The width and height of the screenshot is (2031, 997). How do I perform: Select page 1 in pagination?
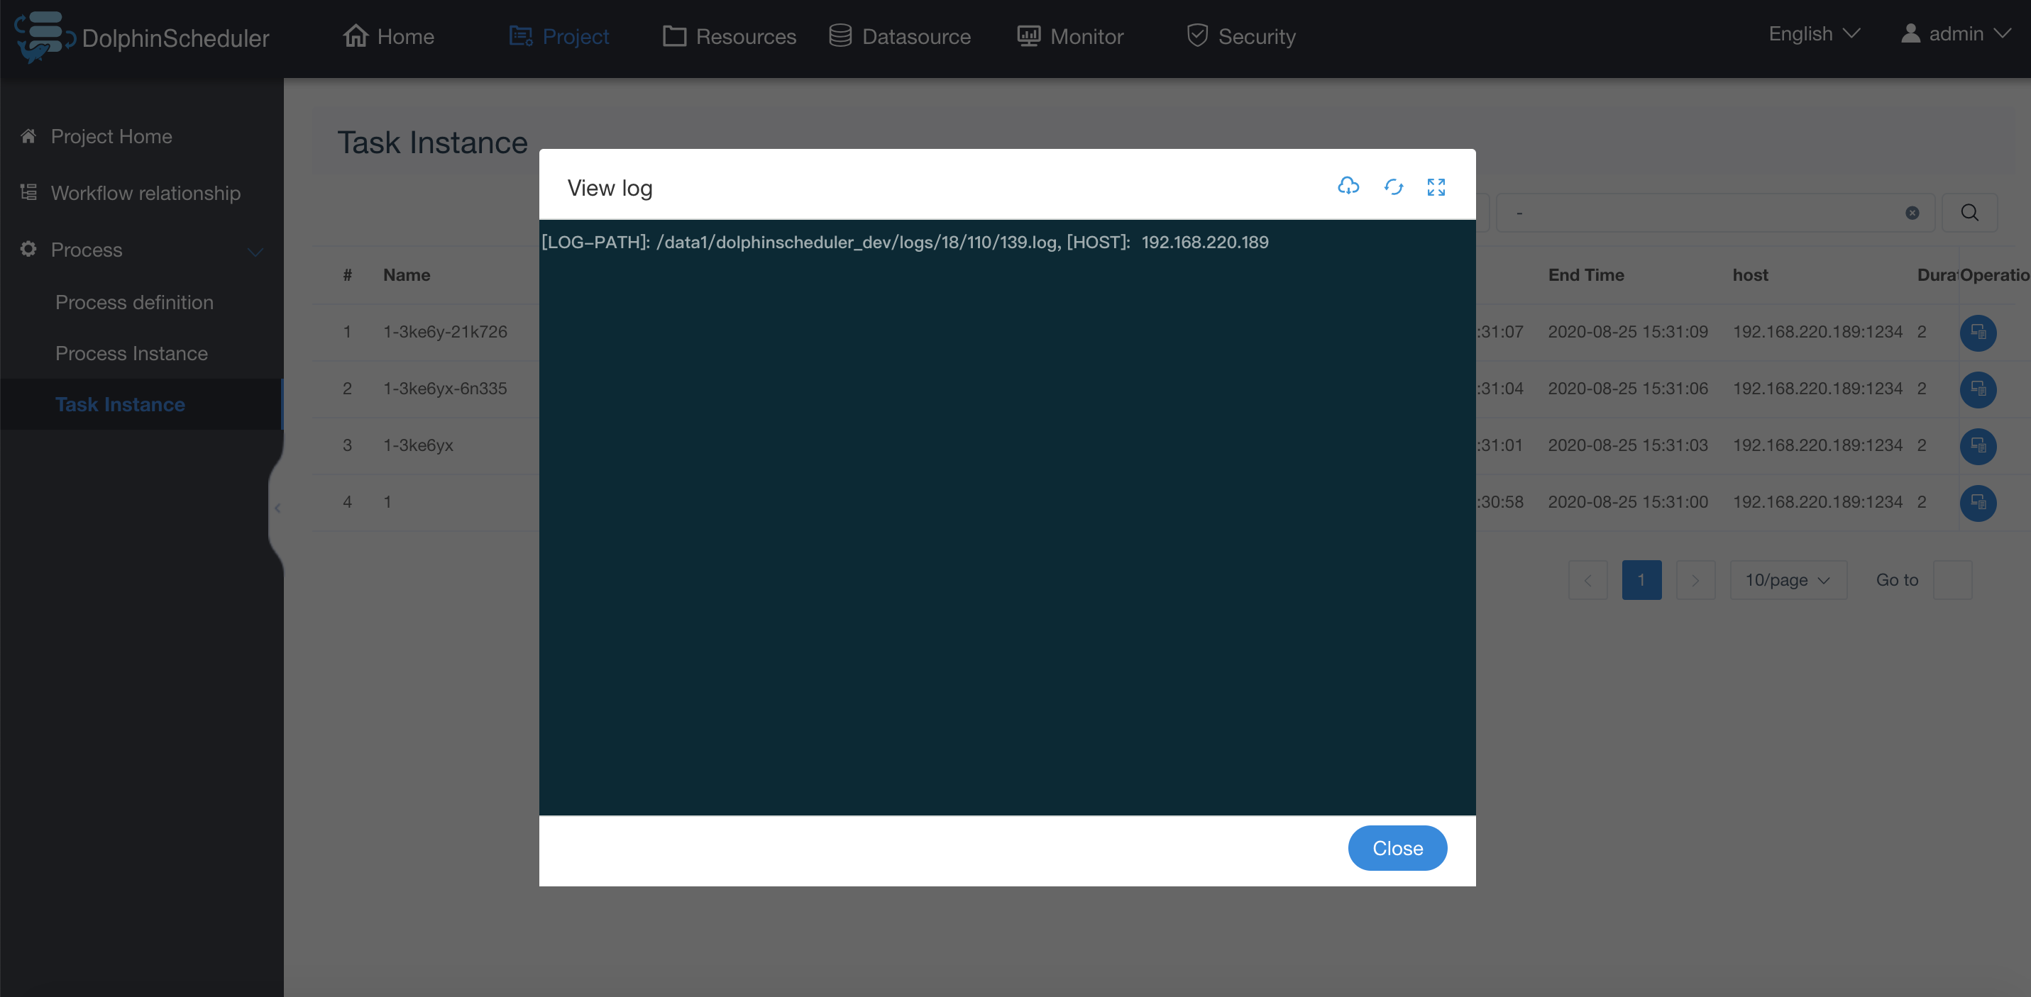click(x=1641, y=580)
